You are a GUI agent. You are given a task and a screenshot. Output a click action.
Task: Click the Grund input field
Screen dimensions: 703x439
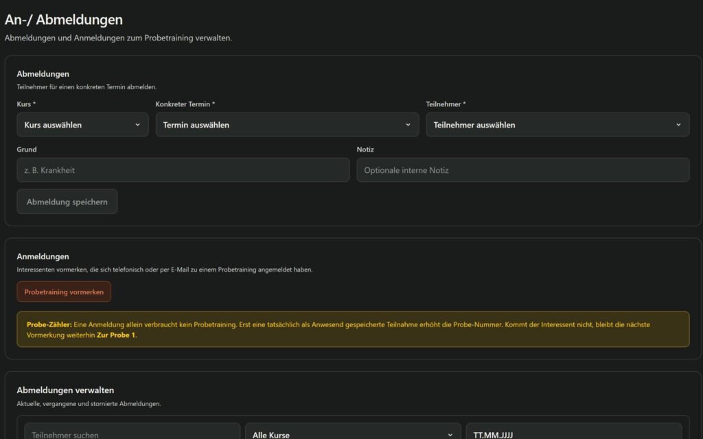pyautogui.click(x=183, y=170)
